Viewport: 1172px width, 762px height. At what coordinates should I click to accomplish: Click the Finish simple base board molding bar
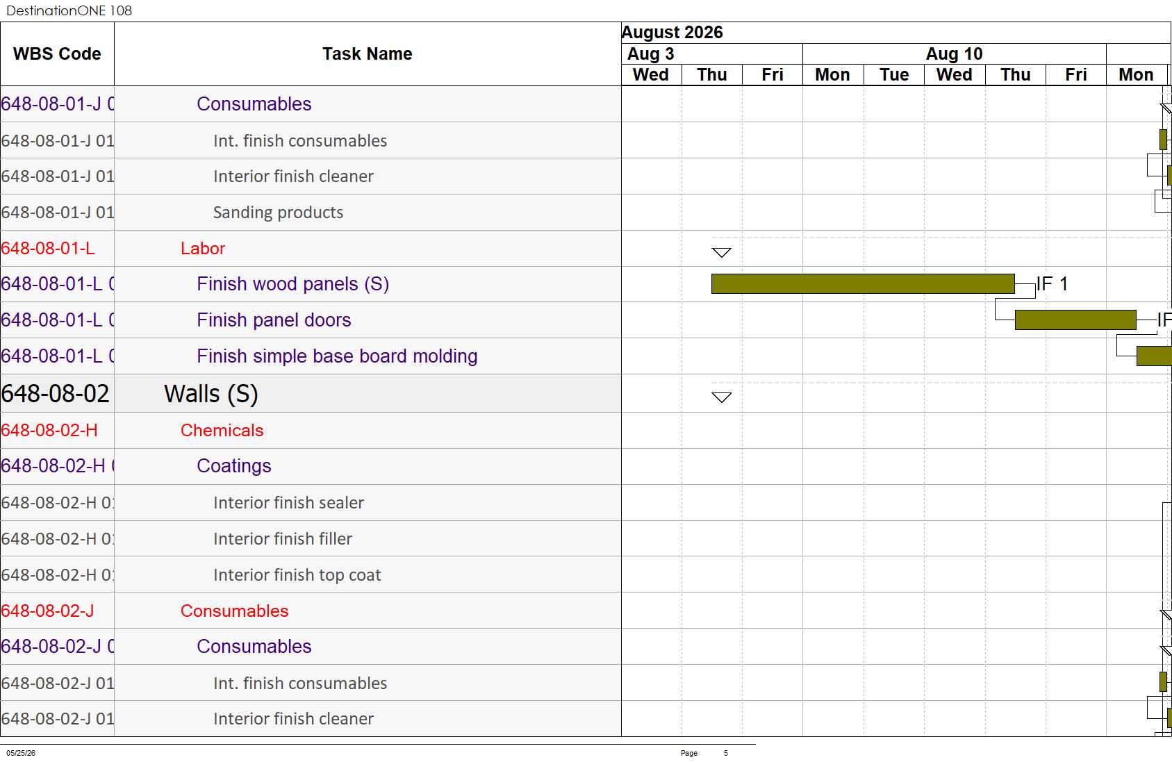1154,356
